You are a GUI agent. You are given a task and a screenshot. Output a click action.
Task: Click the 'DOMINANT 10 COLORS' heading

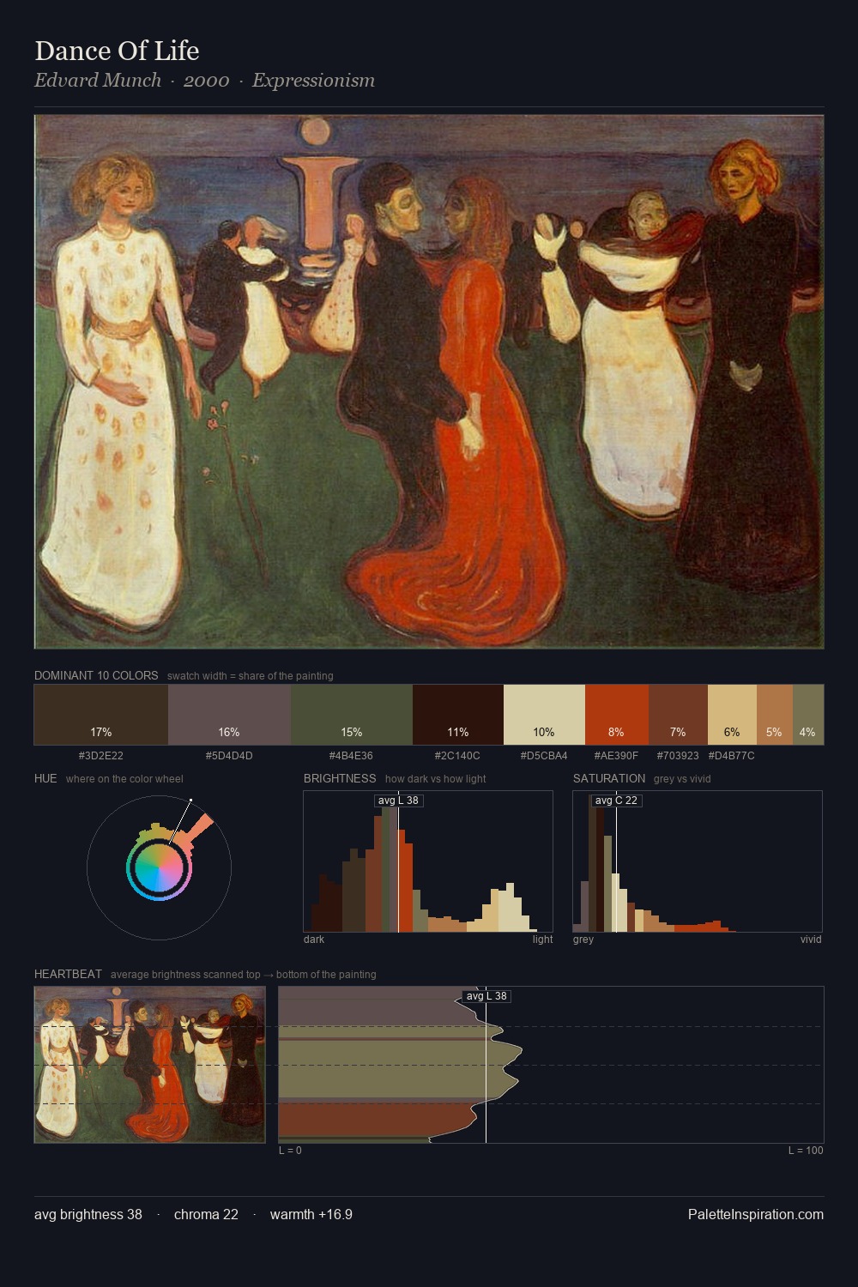(x=96, y=676)
